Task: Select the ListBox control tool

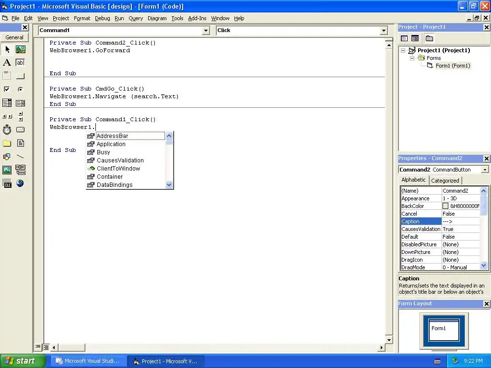Action: coord(20,103)
